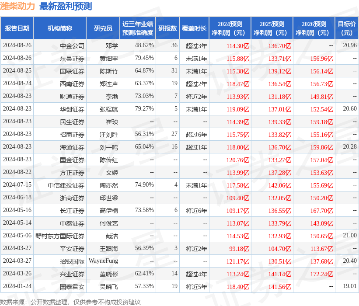Click the 覆盖时长 column header
The height and width of the screenshot is (306, 359).
tap(194, 28)
